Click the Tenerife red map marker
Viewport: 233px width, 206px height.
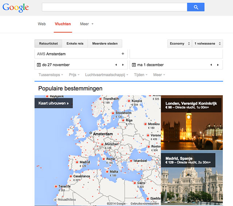56,186
